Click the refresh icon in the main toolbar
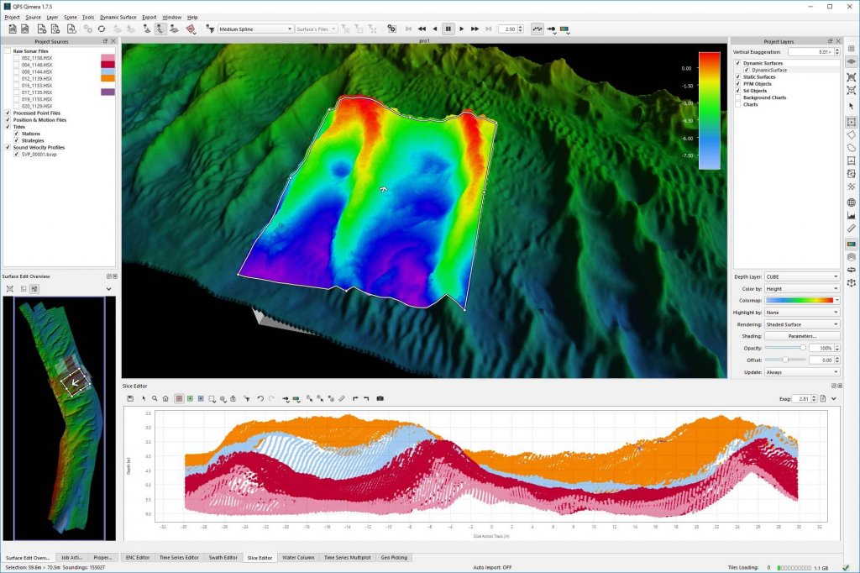860x573 pixels. tap(102, 29)
